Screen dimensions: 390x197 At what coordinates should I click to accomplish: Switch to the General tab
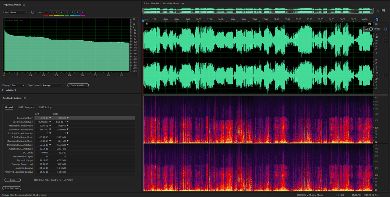(9, 107)
